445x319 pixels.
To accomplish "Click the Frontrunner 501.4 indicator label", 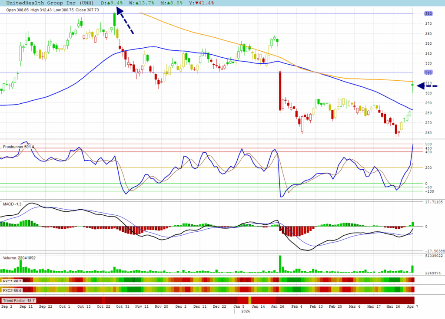I will (18, 147).
